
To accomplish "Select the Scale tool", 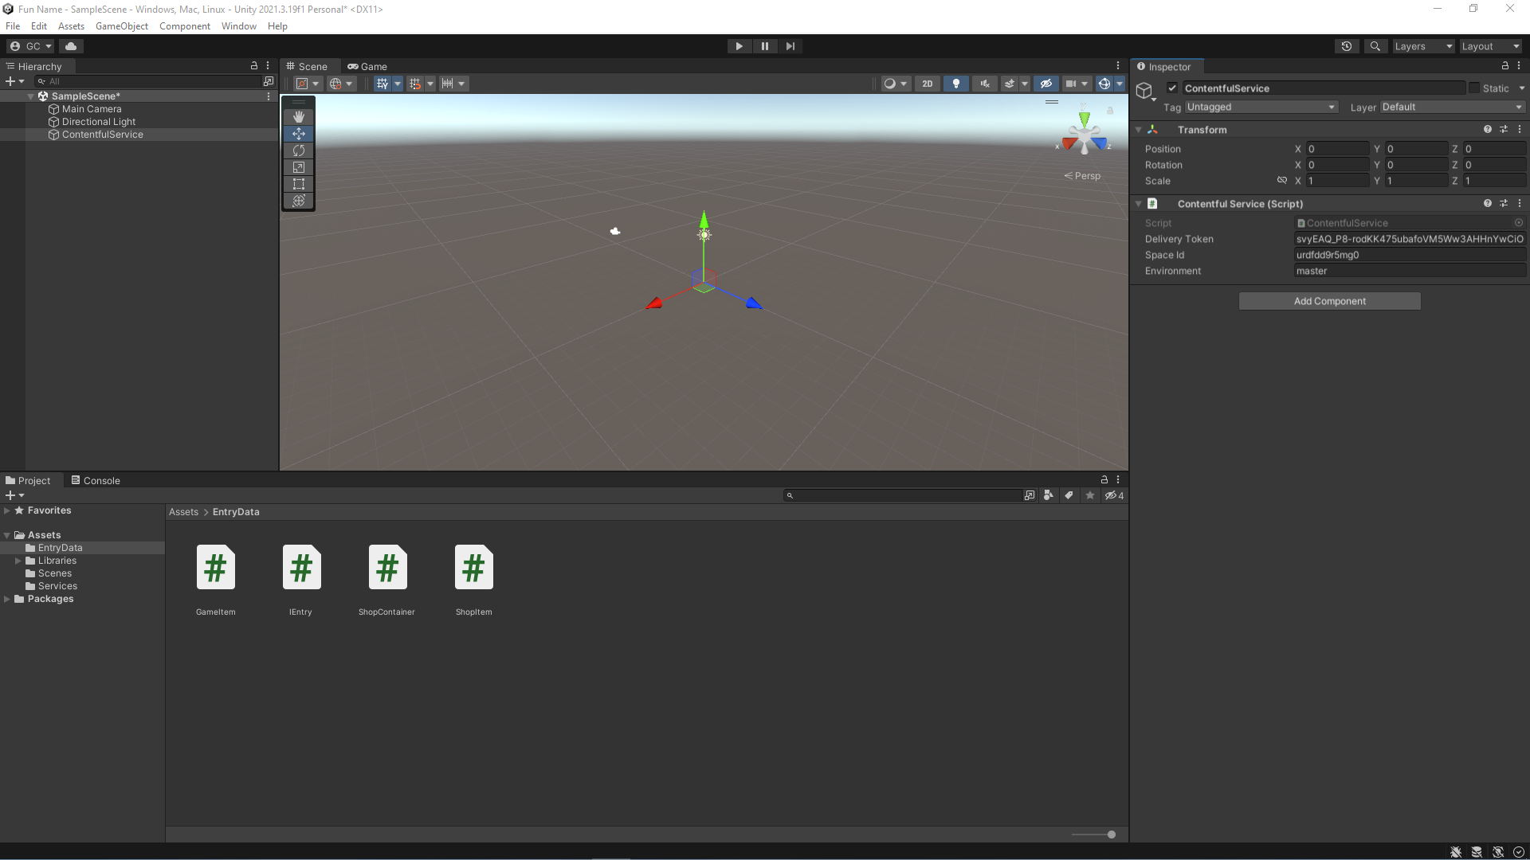I will pos(299,167).
